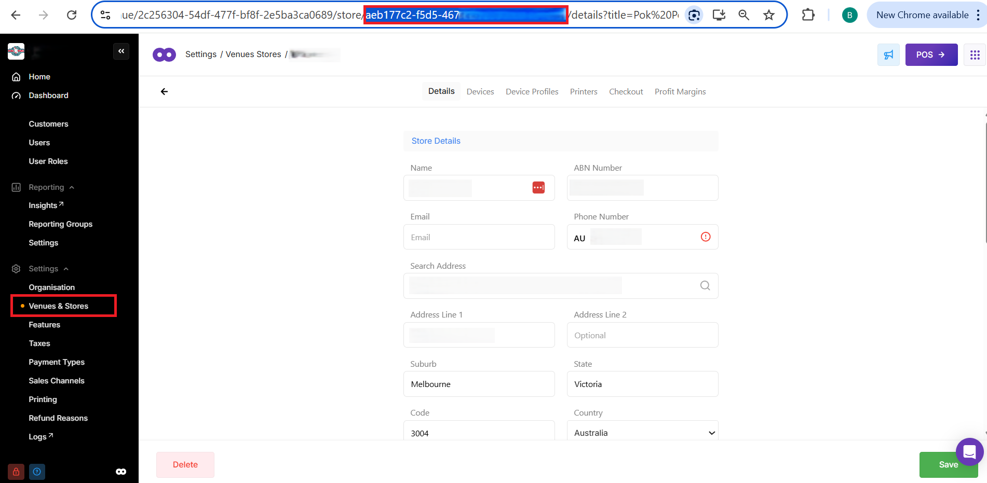Screen dimensions: 987x483
Task: Go to Home in sidebar
Action: click(39, 77)
